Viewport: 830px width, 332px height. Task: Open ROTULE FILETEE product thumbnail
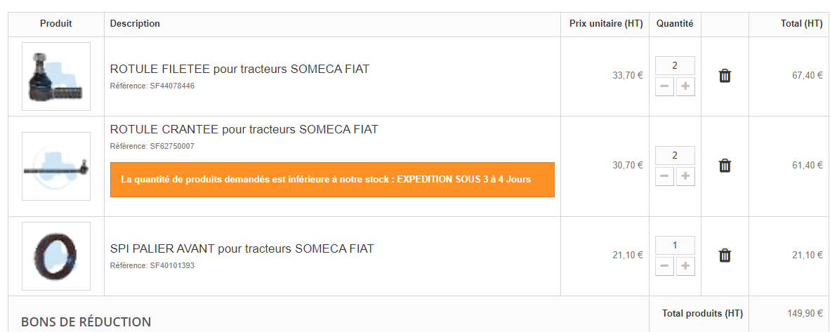click(56, 77)
